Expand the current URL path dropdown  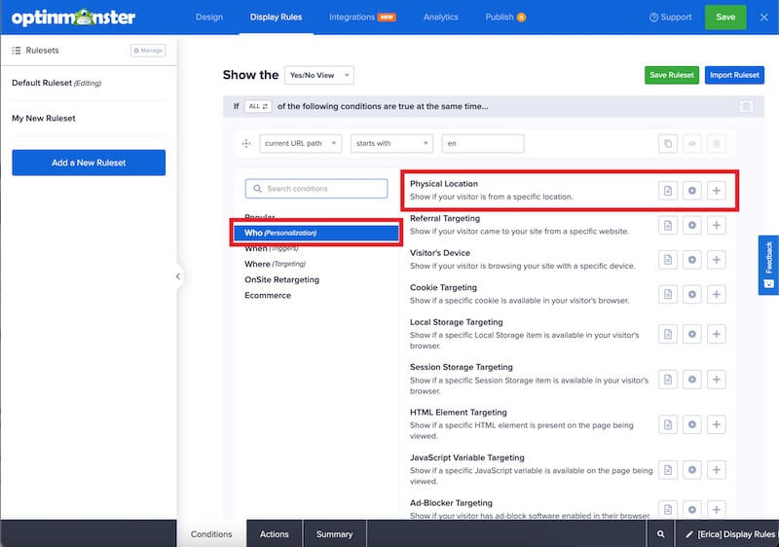coord(300,144)
